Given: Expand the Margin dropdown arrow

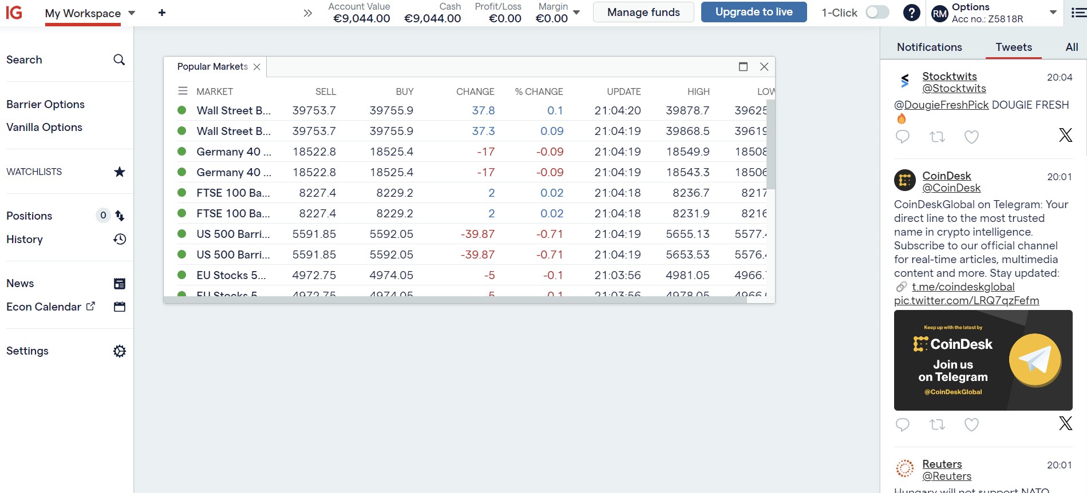Looking at the screenshot, I should click(576, 13).
